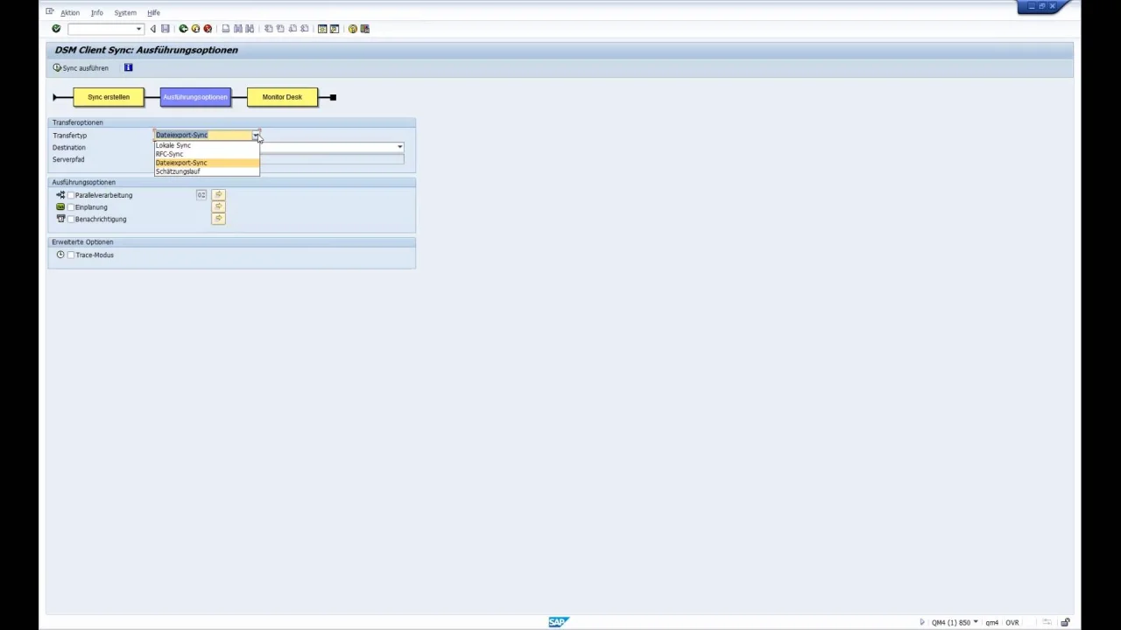Click the Last Page icon
This screenshot has height=630, width=1121.
[x=305, y=29]
